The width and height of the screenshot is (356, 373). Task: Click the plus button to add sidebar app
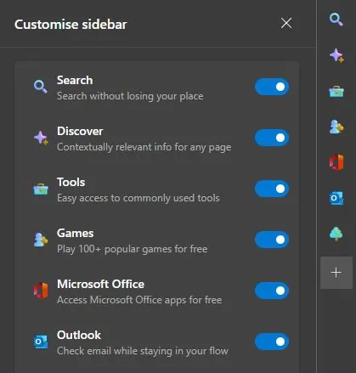[336, 273]
